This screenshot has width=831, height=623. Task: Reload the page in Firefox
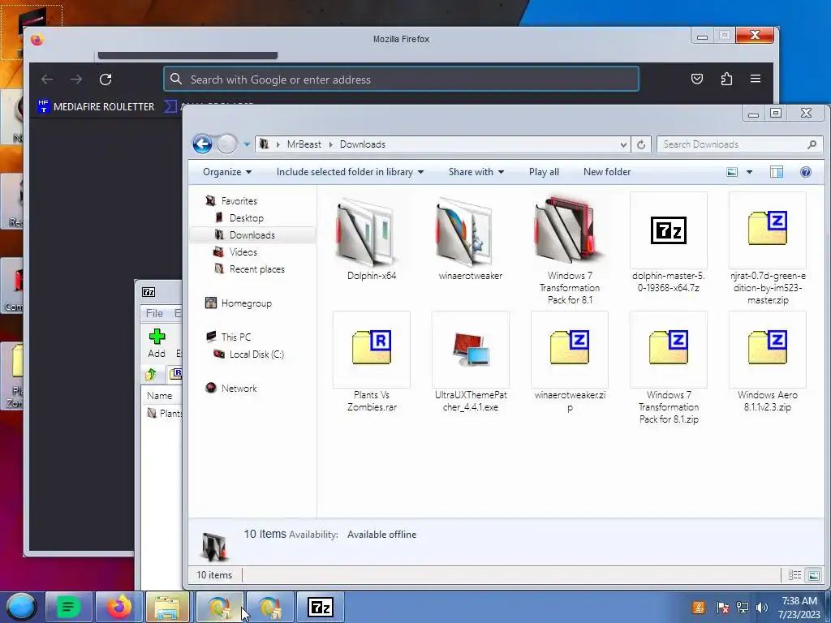coord(105,79)
